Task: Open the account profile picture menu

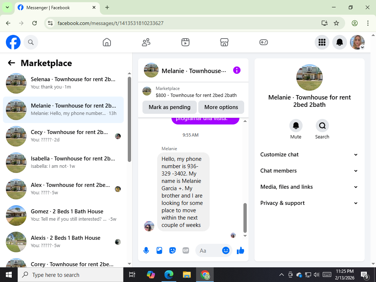Action: 357,42
